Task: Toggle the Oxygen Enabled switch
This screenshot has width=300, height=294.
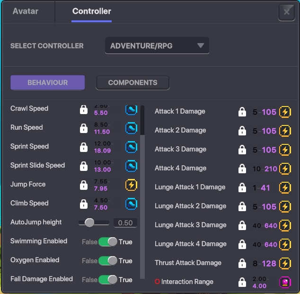Action: [x=108, y=261]
